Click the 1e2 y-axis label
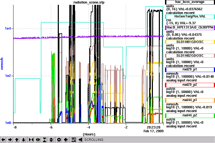 (x=8, y=76)
